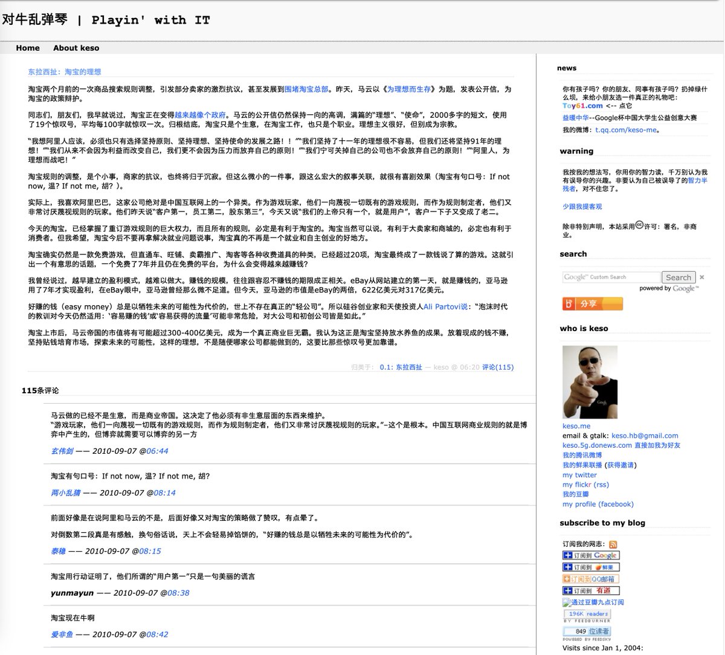The height and width of the screenshot is (655, 725).
Task: Open the 0.1: 东拉西扯 category link
Action: [401, 367]
